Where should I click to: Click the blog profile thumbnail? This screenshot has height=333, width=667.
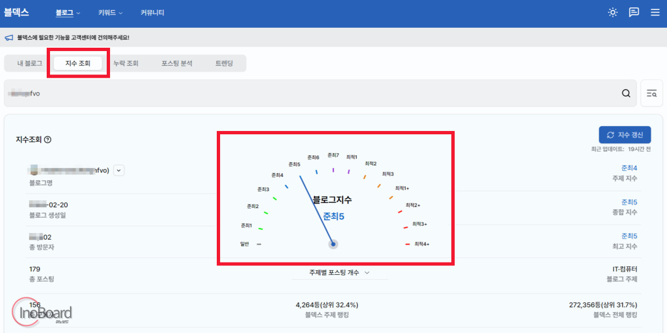pyautogui.click(x=34, y=170)
